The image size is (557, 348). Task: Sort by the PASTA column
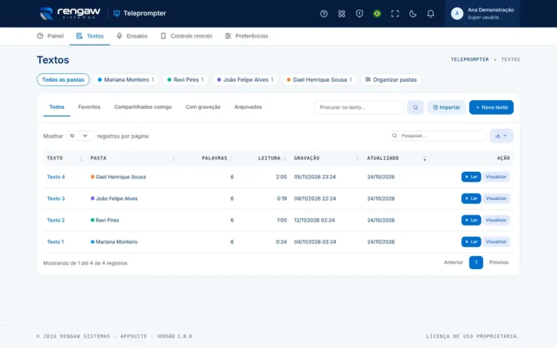[x=132, y=158]
